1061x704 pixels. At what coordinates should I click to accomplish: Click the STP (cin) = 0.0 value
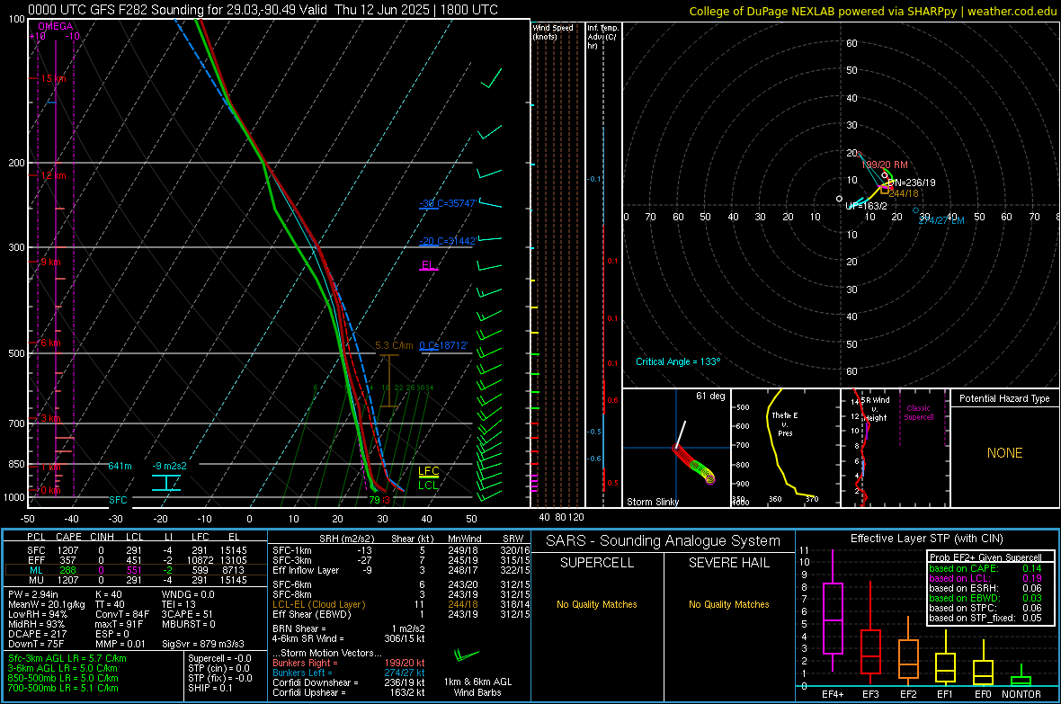[x=218, y=668]
